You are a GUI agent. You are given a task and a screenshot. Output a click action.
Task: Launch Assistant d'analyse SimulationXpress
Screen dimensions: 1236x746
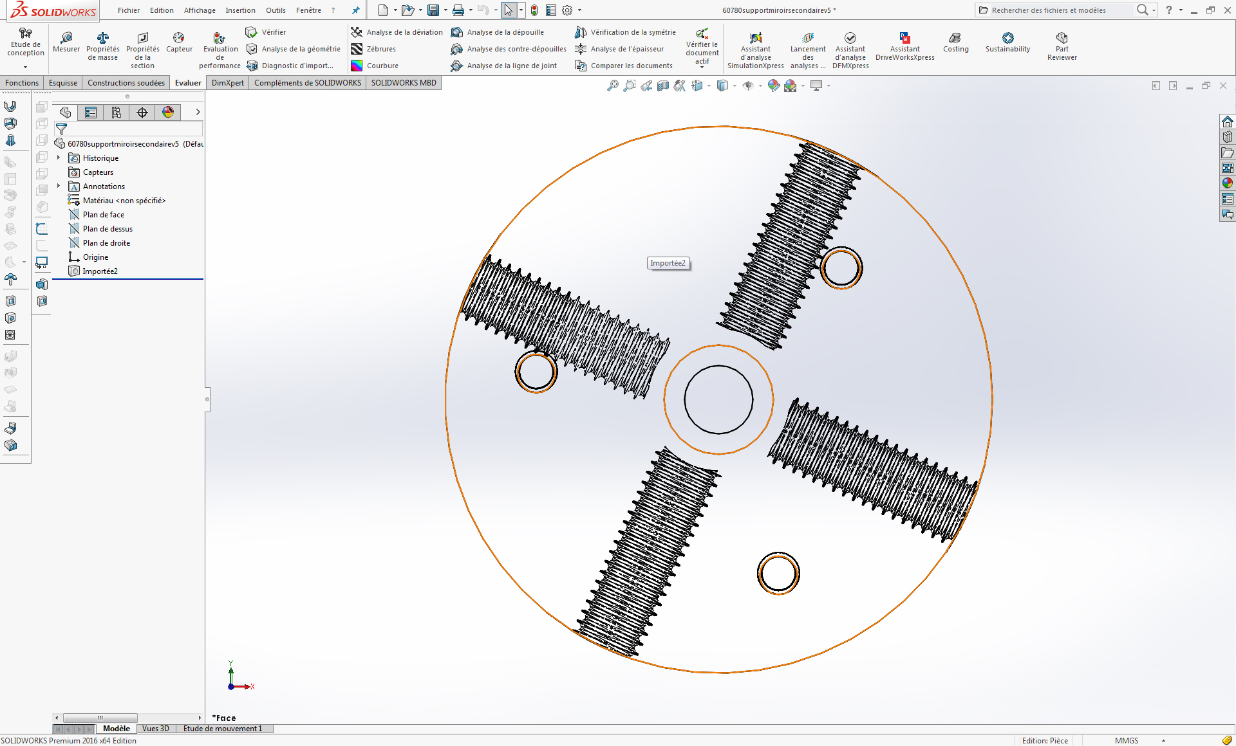pyautogui.click(x=756, y=50)
